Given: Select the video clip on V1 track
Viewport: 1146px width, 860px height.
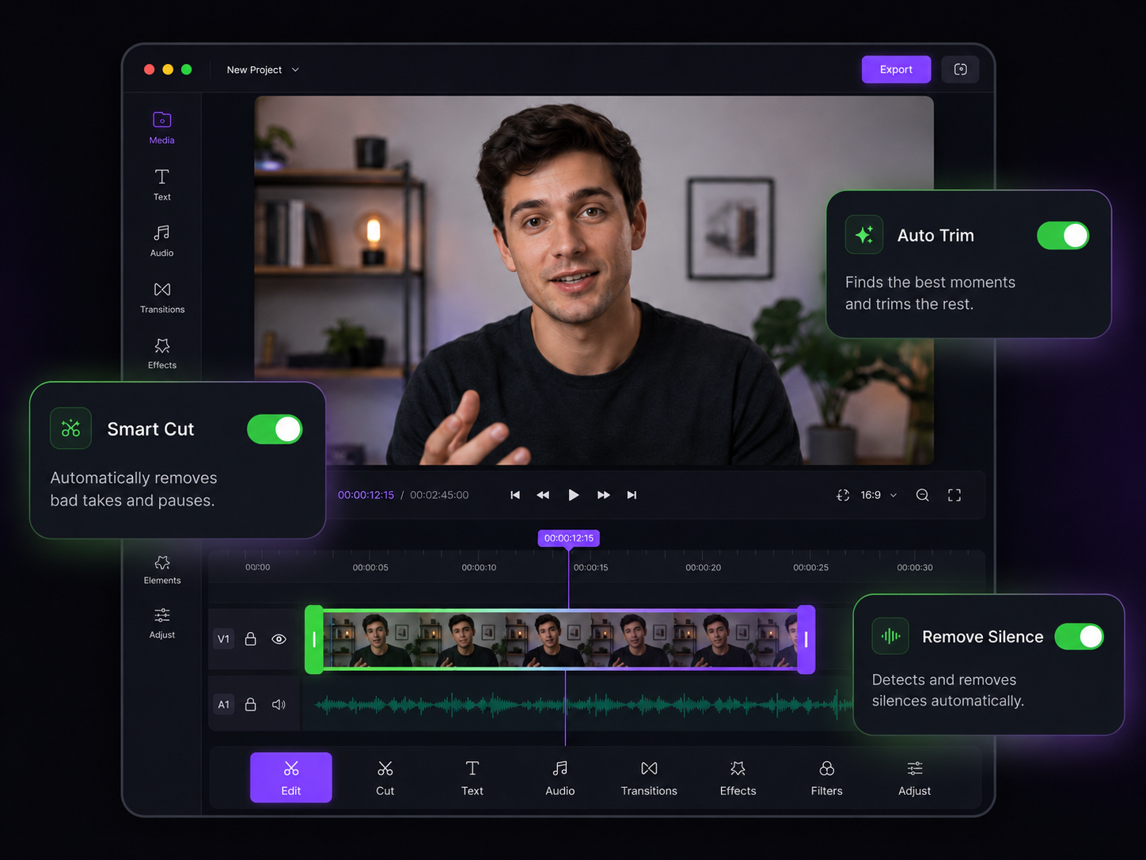Looking at the screenshot, I should tap(560, 639).
